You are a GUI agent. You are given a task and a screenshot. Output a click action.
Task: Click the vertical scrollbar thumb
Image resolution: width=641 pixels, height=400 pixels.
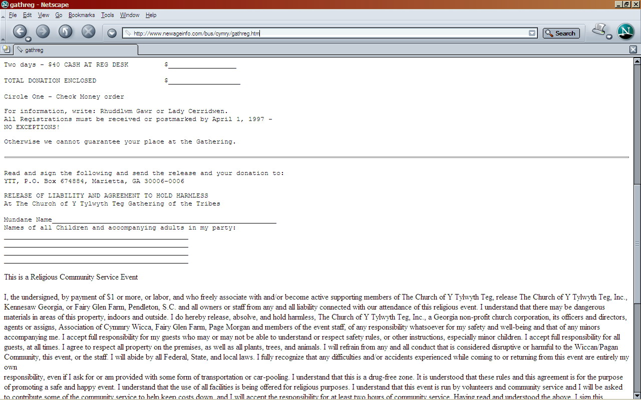pyautogui.click(x=637, y=243)
